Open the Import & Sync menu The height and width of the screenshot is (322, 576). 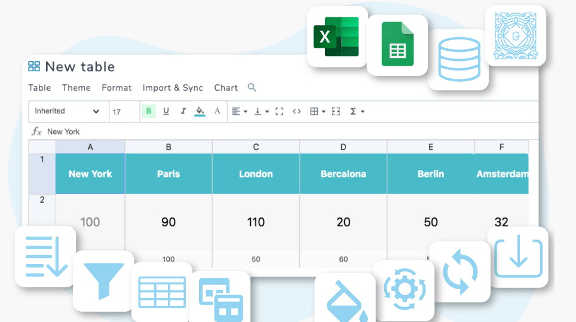(x=173, y=88)
